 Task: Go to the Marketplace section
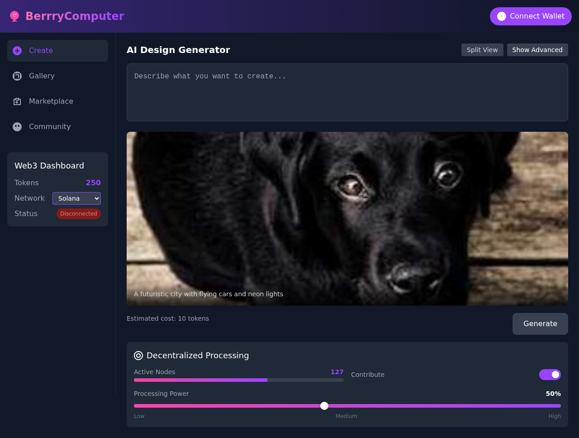[51, 101]
